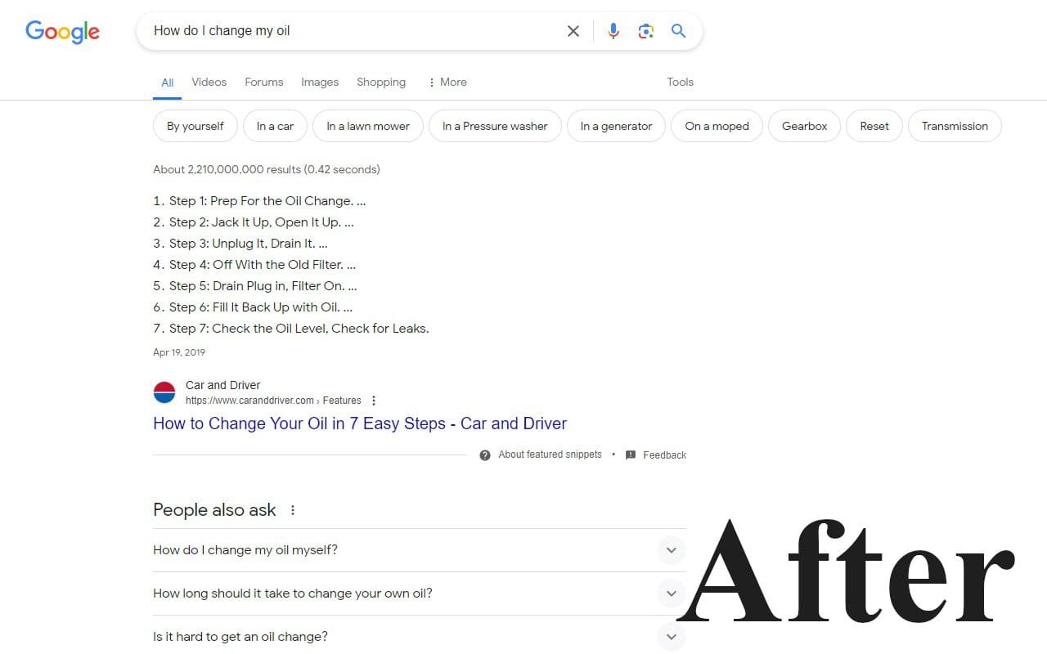Click into the search query text field
Screen dimensions: 1047x654
(352, 31)
